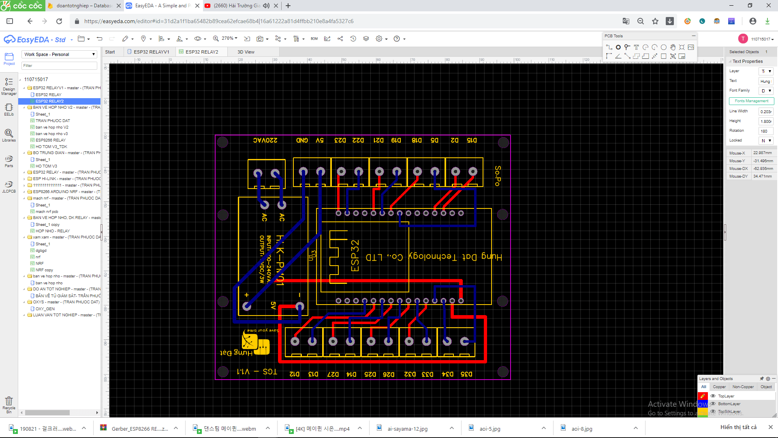
Task: Select the Object tab in Layers panel
Action: pyautogui.click(x=766, y=387)
